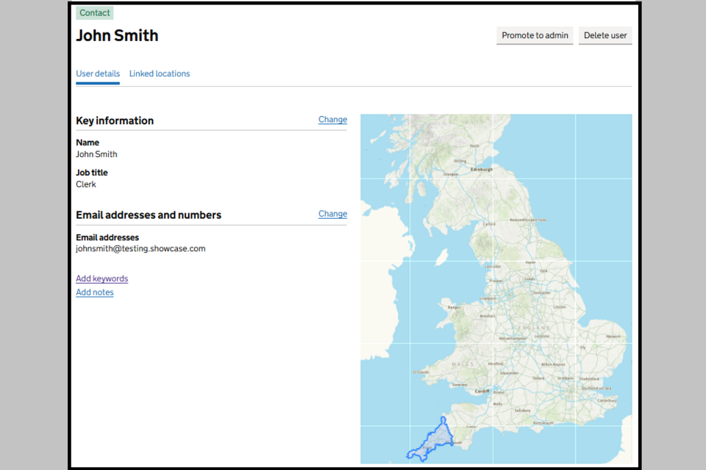Click the St Davids label on the map
The height and width of the screenshot is (470, 706).
[420, 372]
